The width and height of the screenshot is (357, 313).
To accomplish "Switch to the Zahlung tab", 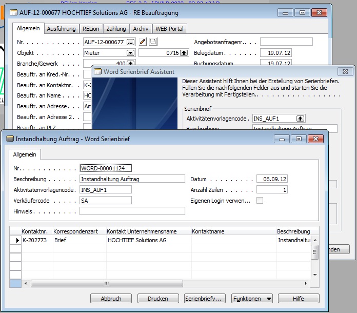I will (116, 29).
